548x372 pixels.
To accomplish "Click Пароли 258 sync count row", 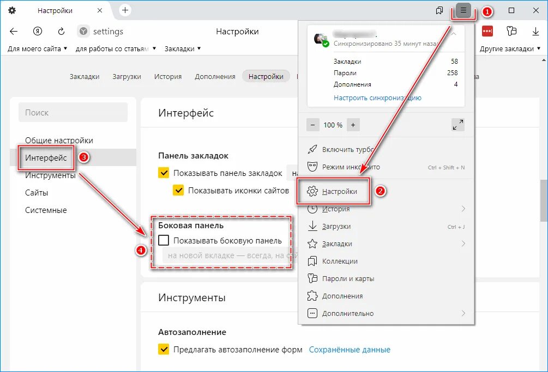I will (396, 73).
